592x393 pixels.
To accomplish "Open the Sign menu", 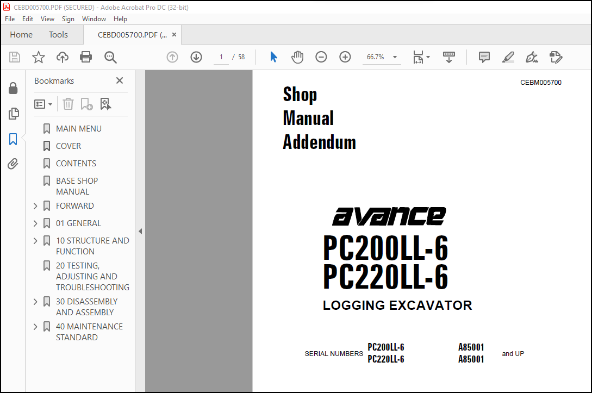I will tap(68, 19).
